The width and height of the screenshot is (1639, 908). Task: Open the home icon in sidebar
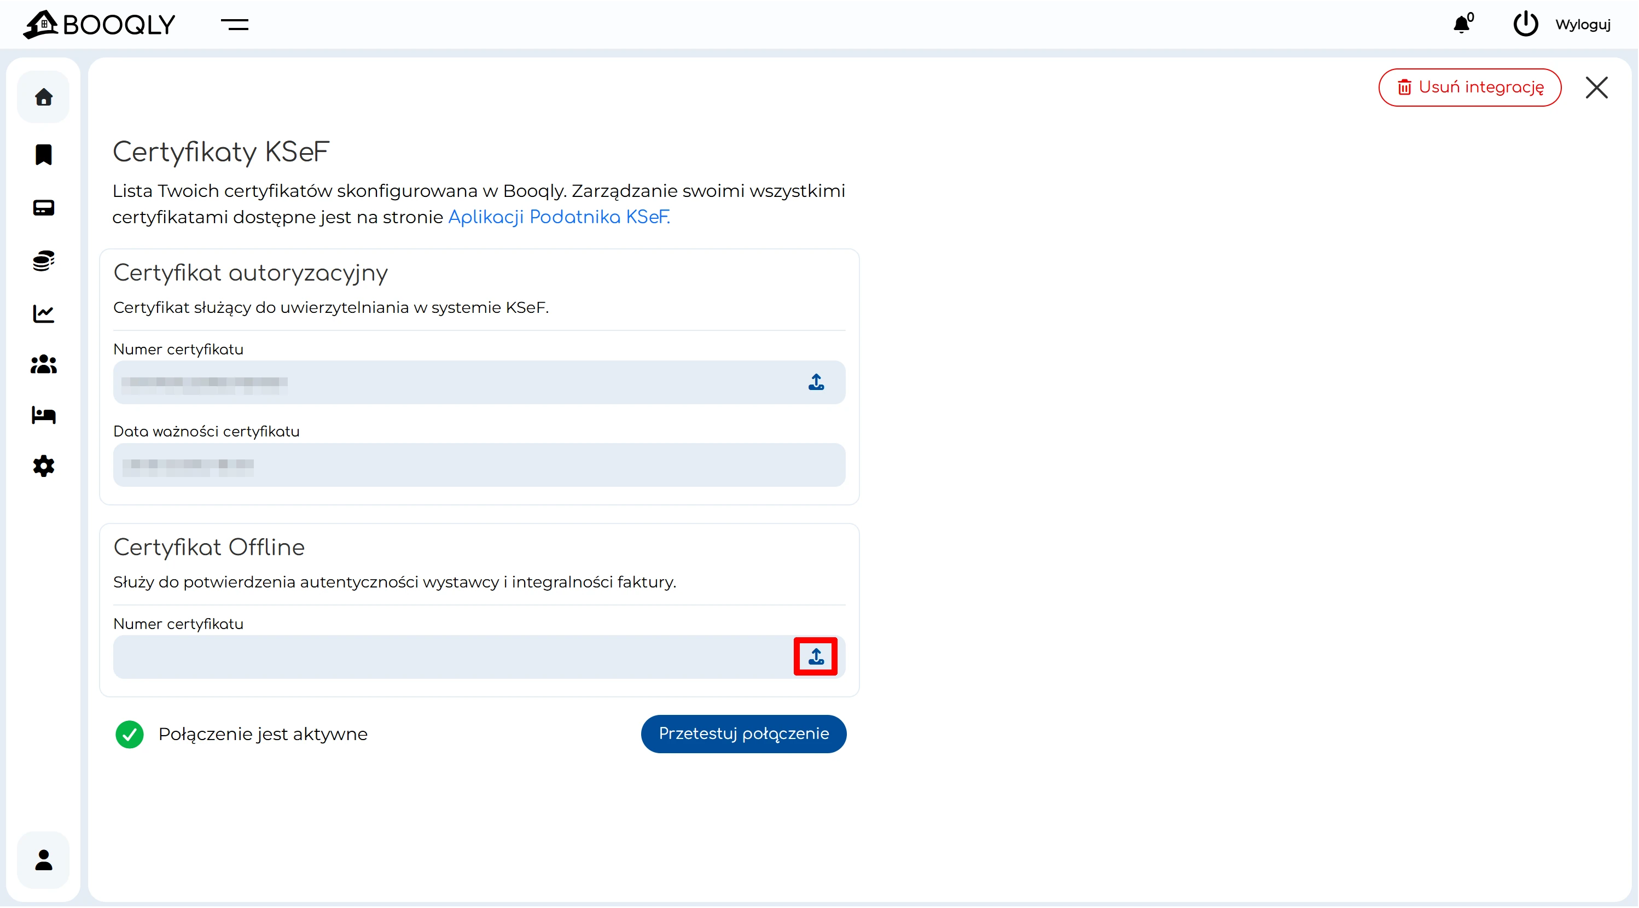click(43, 97)
